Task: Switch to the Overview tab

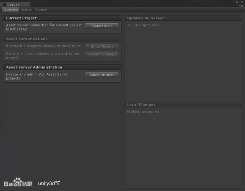Action: [x=11, y=10]
